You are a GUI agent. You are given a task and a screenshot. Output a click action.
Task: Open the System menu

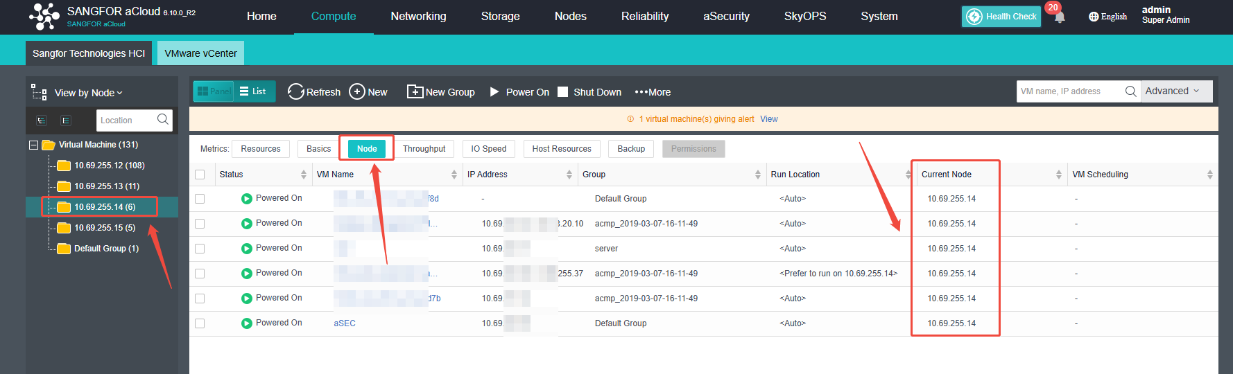879,17
